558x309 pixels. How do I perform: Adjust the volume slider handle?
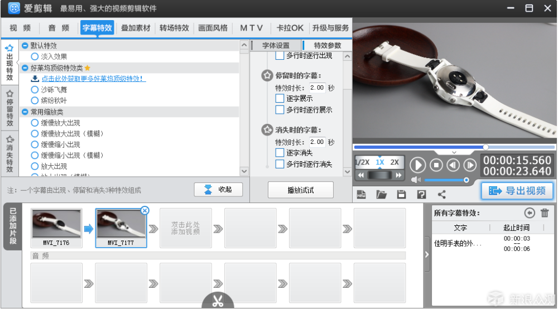pyautogui.click(x=466, y=180)
